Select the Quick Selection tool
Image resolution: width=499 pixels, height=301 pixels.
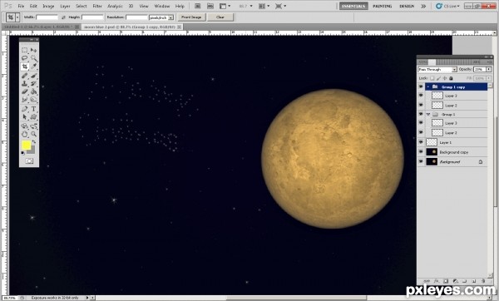pyautogui.click(x=34, y=58)
